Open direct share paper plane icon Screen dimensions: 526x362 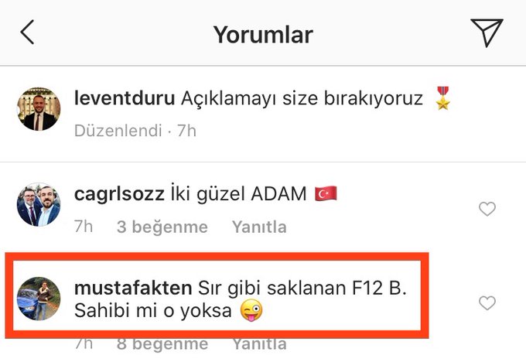coord(487,32)
